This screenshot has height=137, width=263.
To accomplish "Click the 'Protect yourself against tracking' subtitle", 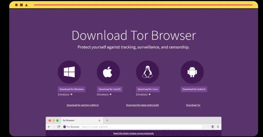I will pos(134,47).
